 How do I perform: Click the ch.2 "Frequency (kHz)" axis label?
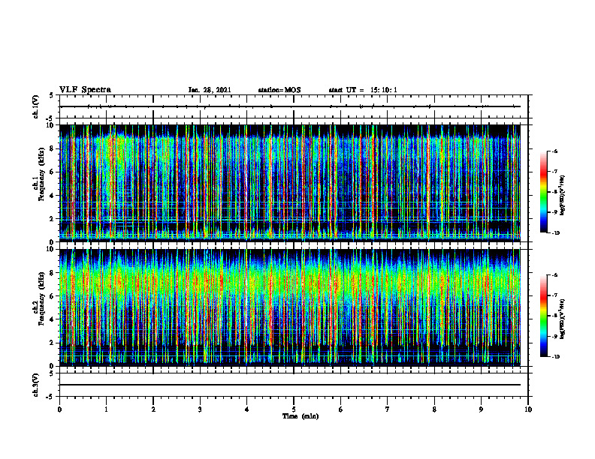[x=41, y=298]
